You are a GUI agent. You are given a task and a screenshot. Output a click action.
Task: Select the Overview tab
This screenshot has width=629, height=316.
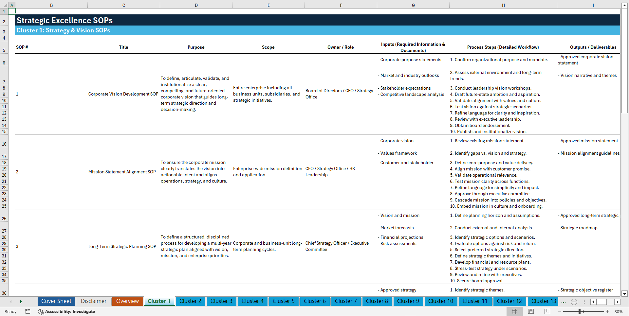pos(127,301)
